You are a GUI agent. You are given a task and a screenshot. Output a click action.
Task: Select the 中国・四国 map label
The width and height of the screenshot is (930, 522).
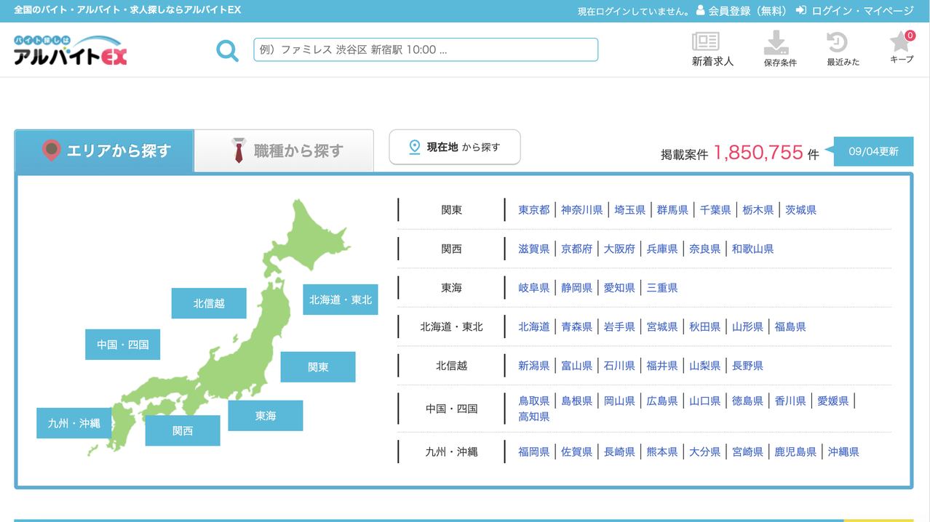click(123, 345)
